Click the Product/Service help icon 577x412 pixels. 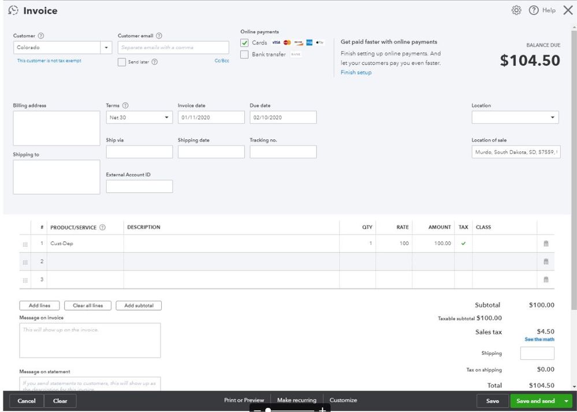pyautogui.click(x=103, y=227)
